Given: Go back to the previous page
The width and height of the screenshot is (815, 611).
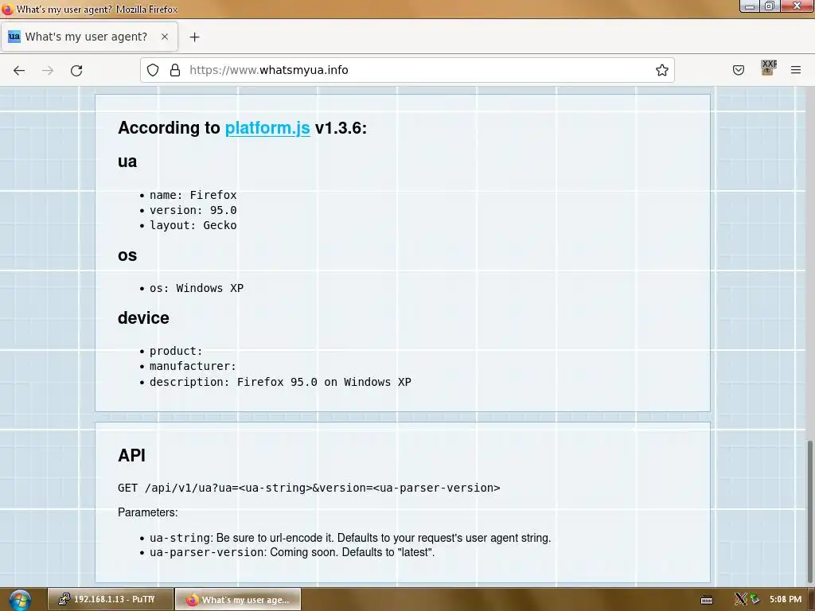Looking at the screenshot, I should click(19, 70).
